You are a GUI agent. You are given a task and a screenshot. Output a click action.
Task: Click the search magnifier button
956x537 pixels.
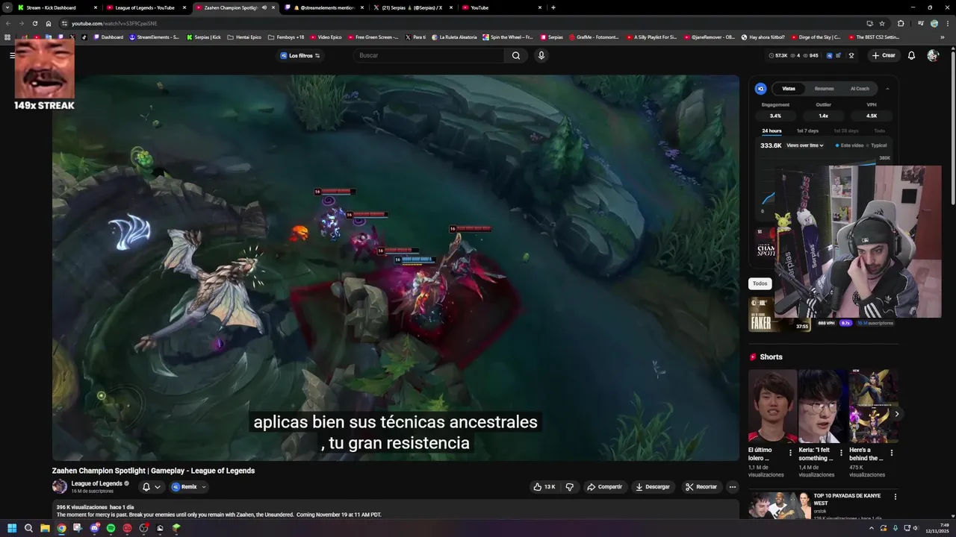tap(515, 55)
